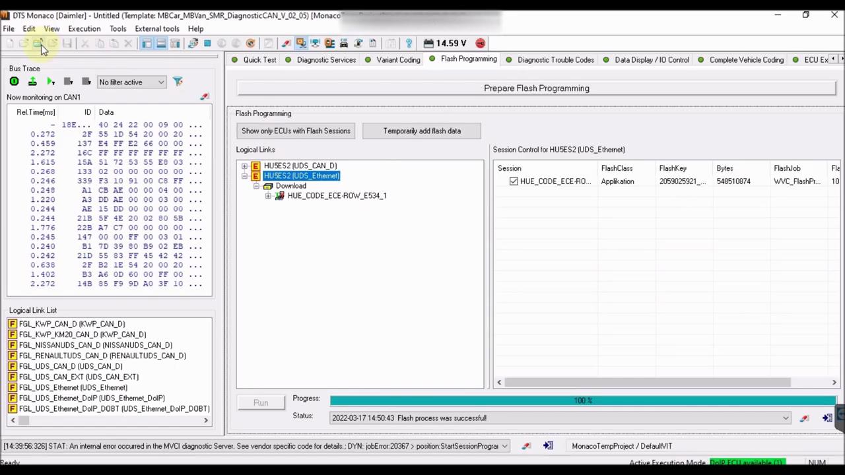The width and height of the screenshot is (845, 475).
Task: Open the flash Status message dropdown
Action: 786,418
